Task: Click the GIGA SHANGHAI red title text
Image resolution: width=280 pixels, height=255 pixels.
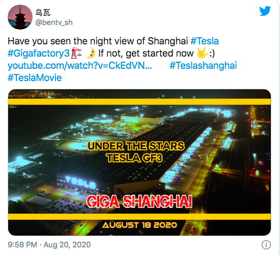Action: (139, 201)
